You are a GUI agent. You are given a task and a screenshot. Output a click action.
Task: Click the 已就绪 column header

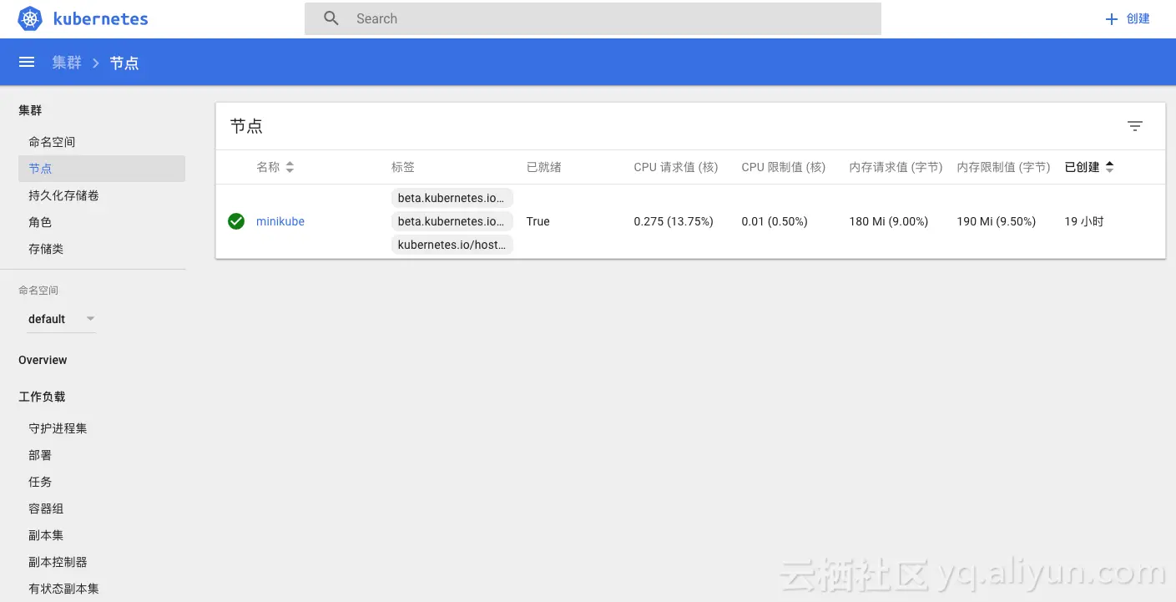coord(544,167)
